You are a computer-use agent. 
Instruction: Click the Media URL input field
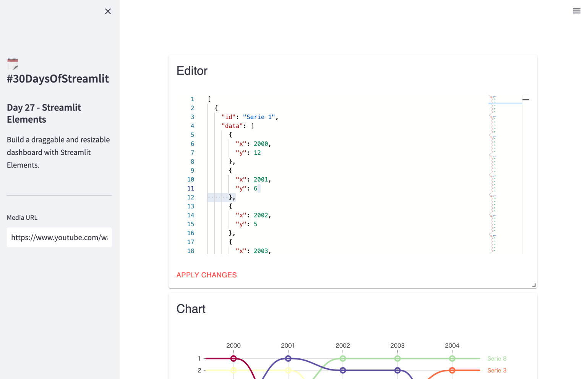(x=59, y=238)
